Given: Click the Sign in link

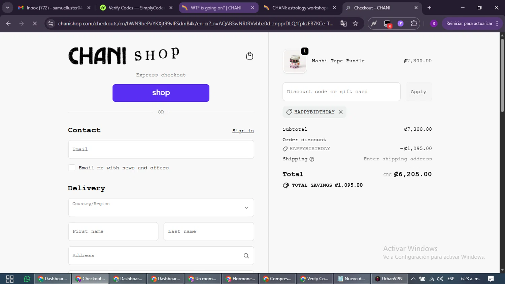Looking at the screenshot, I should (x=243, y=131).
